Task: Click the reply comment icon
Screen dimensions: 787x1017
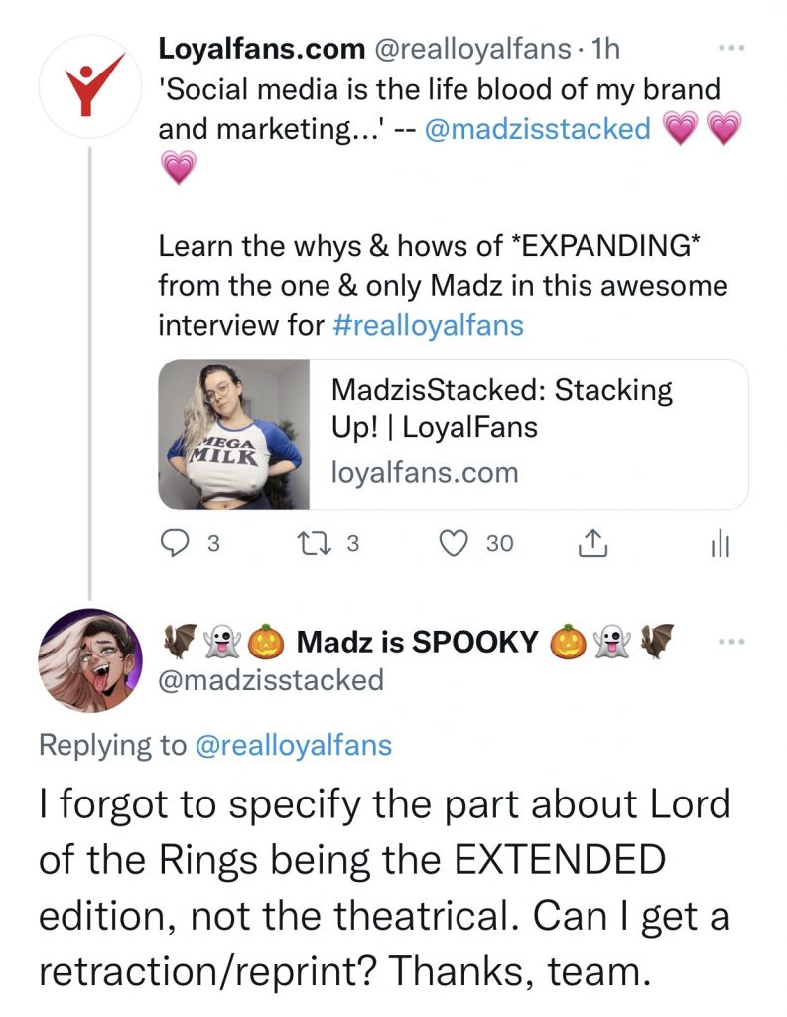Action: (176, 543)
